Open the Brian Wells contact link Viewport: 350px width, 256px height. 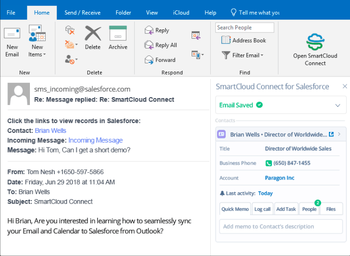tap(50, 130)
